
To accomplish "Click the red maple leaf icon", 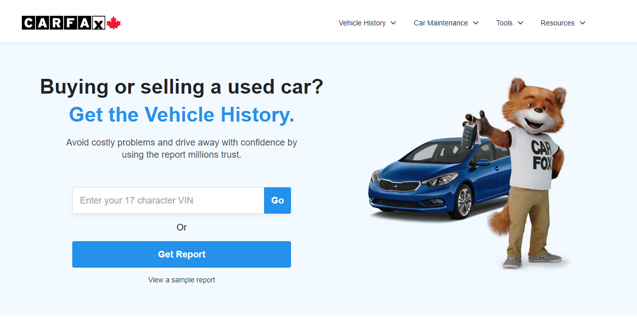I will tap(113, 23).
